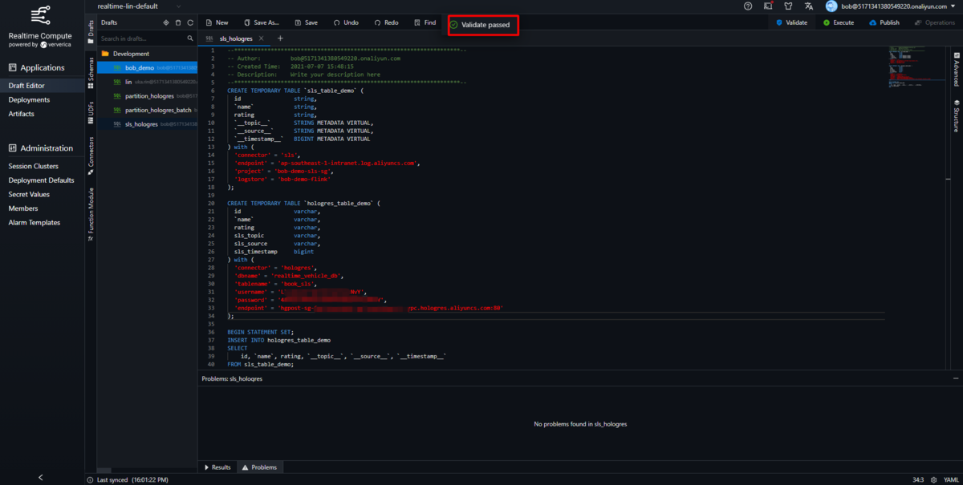The height and width of the screenshot is (485, 963).
Task: Refresh the Drafts list
Action: coord(190,22)
